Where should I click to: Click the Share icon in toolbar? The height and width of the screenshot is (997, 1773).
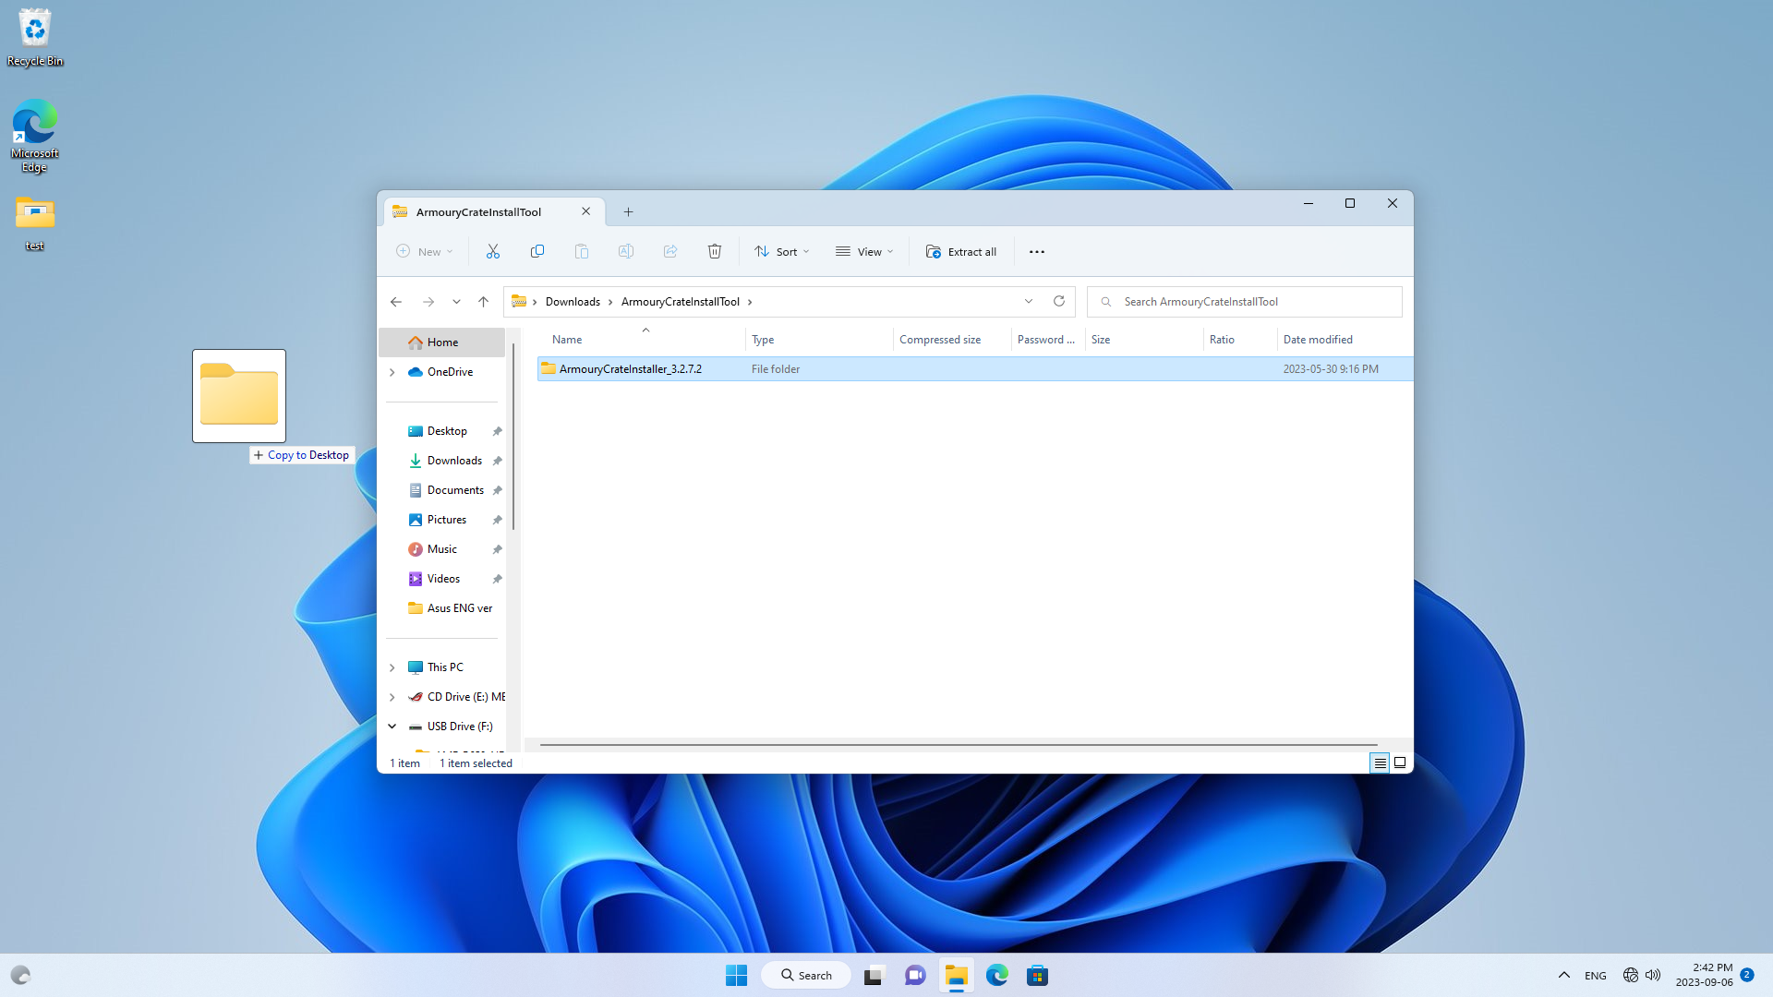pos(669,252)
